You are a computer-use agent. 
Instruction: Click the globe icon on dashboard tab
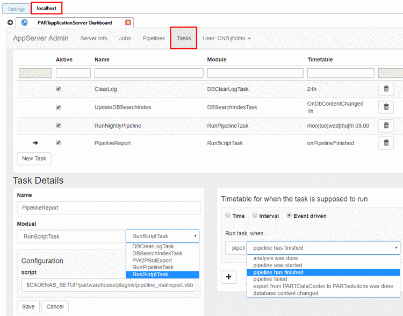(x=25, y=23)
